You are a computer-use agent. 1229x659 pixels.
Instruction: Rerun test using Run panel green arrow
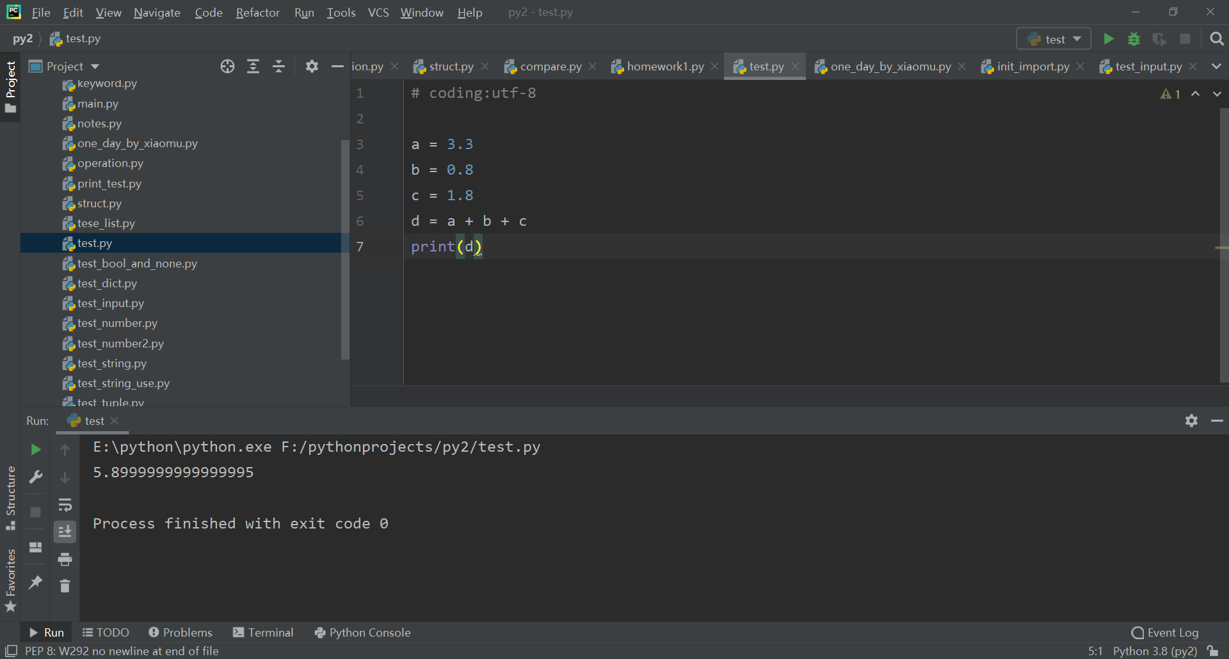(36, 450)
